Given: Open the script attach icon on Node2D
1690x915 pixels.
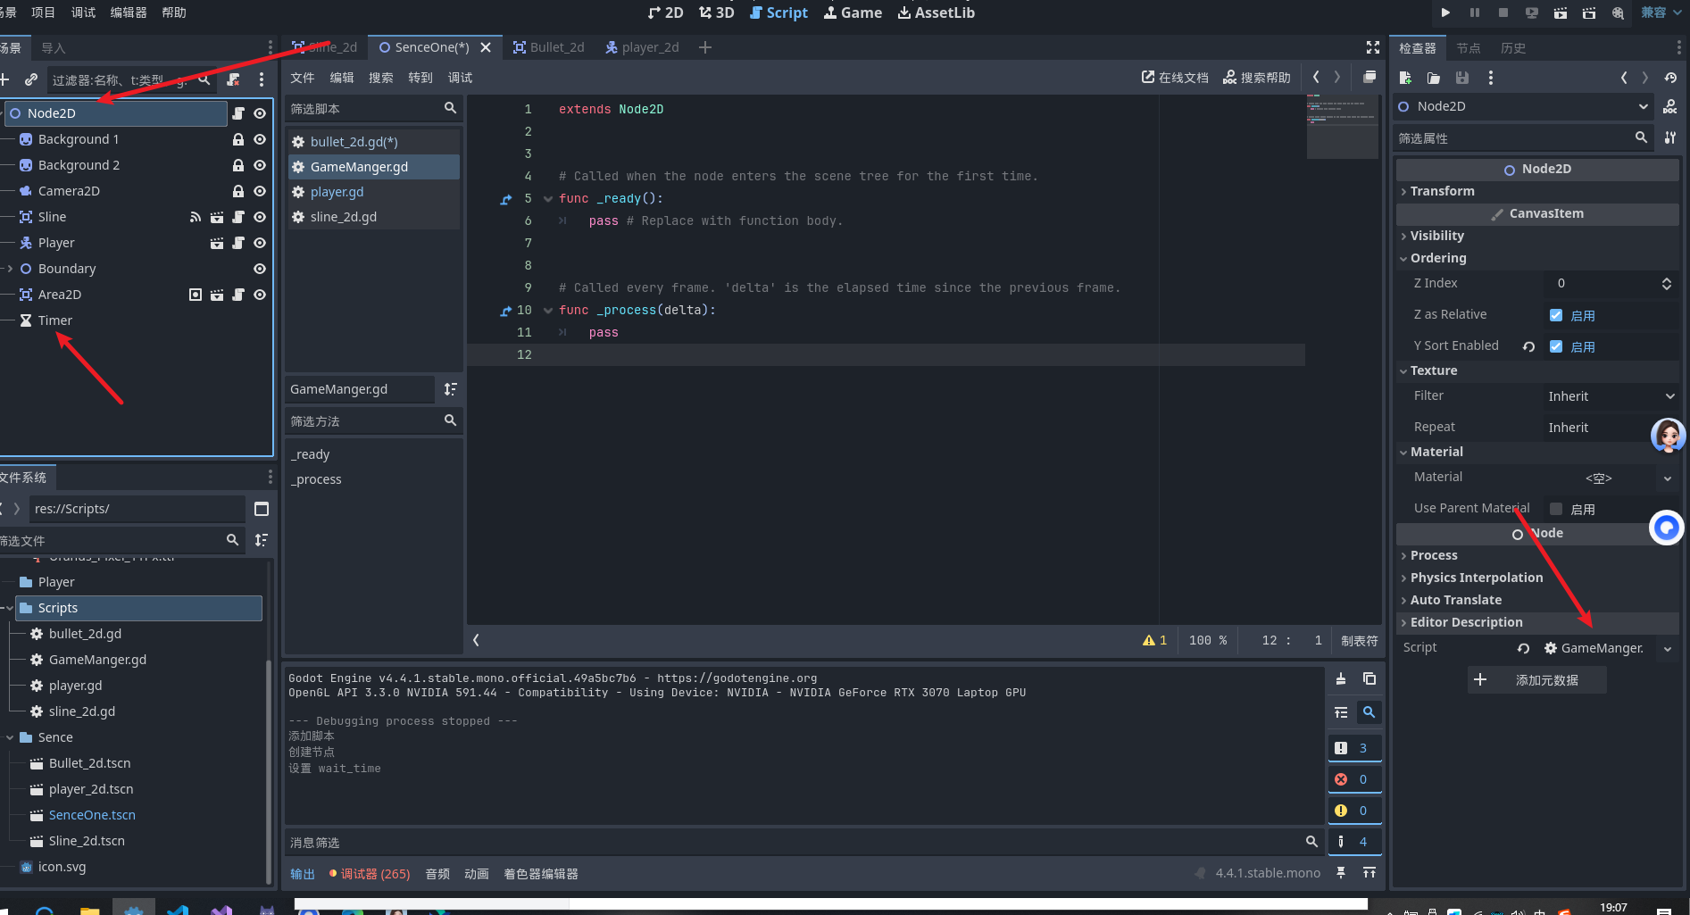Looking at the screenshot, I should (x=238, y=113).
